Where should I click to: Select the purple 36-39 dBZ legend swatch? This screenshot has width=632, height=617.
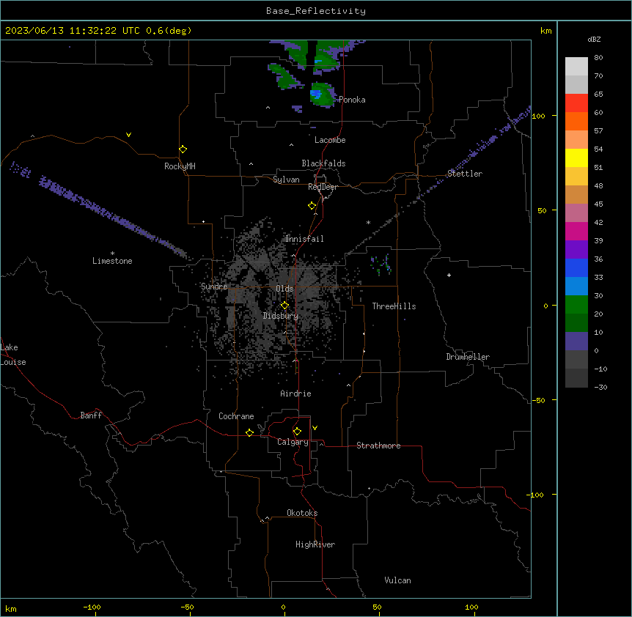pyautogui.click(x=576, y=250)
